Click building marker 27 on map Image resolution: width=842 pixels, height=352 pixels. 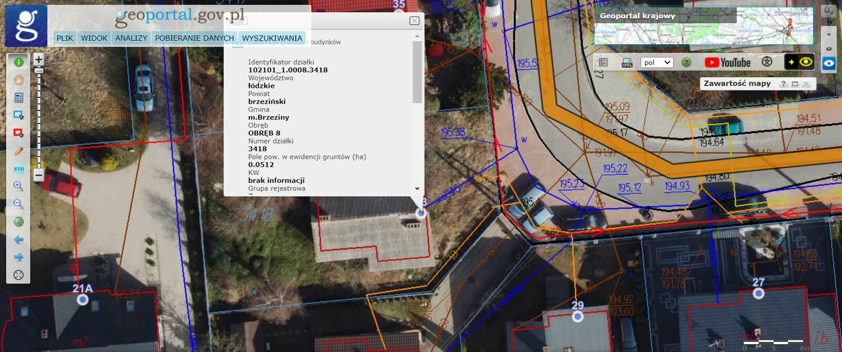(x=758, y=293)
